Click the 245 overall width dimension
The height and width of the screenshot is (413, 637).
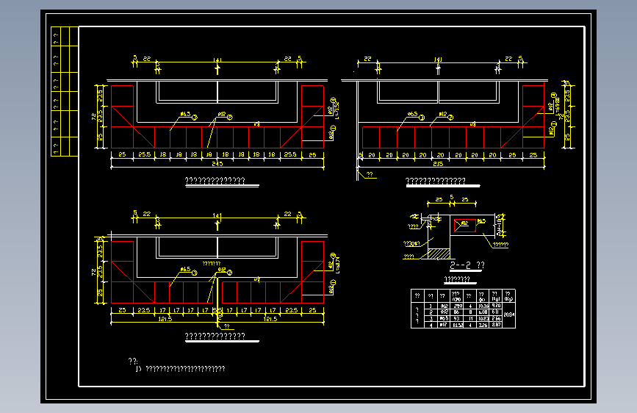coord(217,164)
